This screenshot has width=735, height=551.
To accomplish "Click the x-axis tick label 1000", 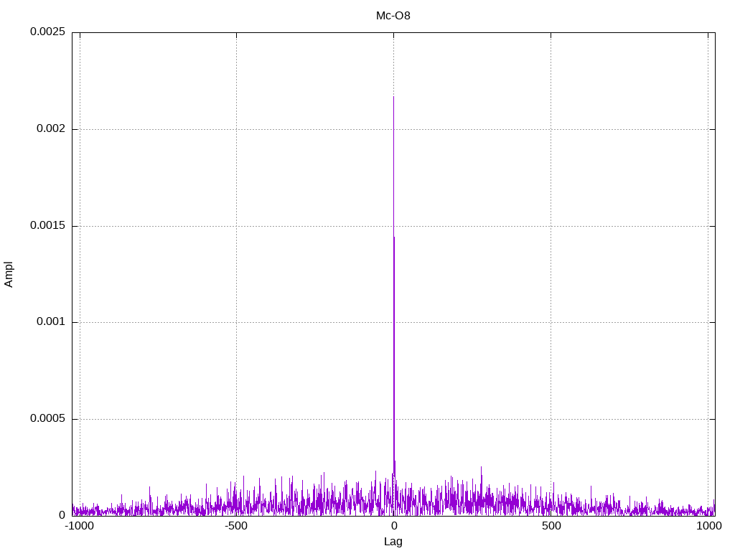I will (708, 526).
